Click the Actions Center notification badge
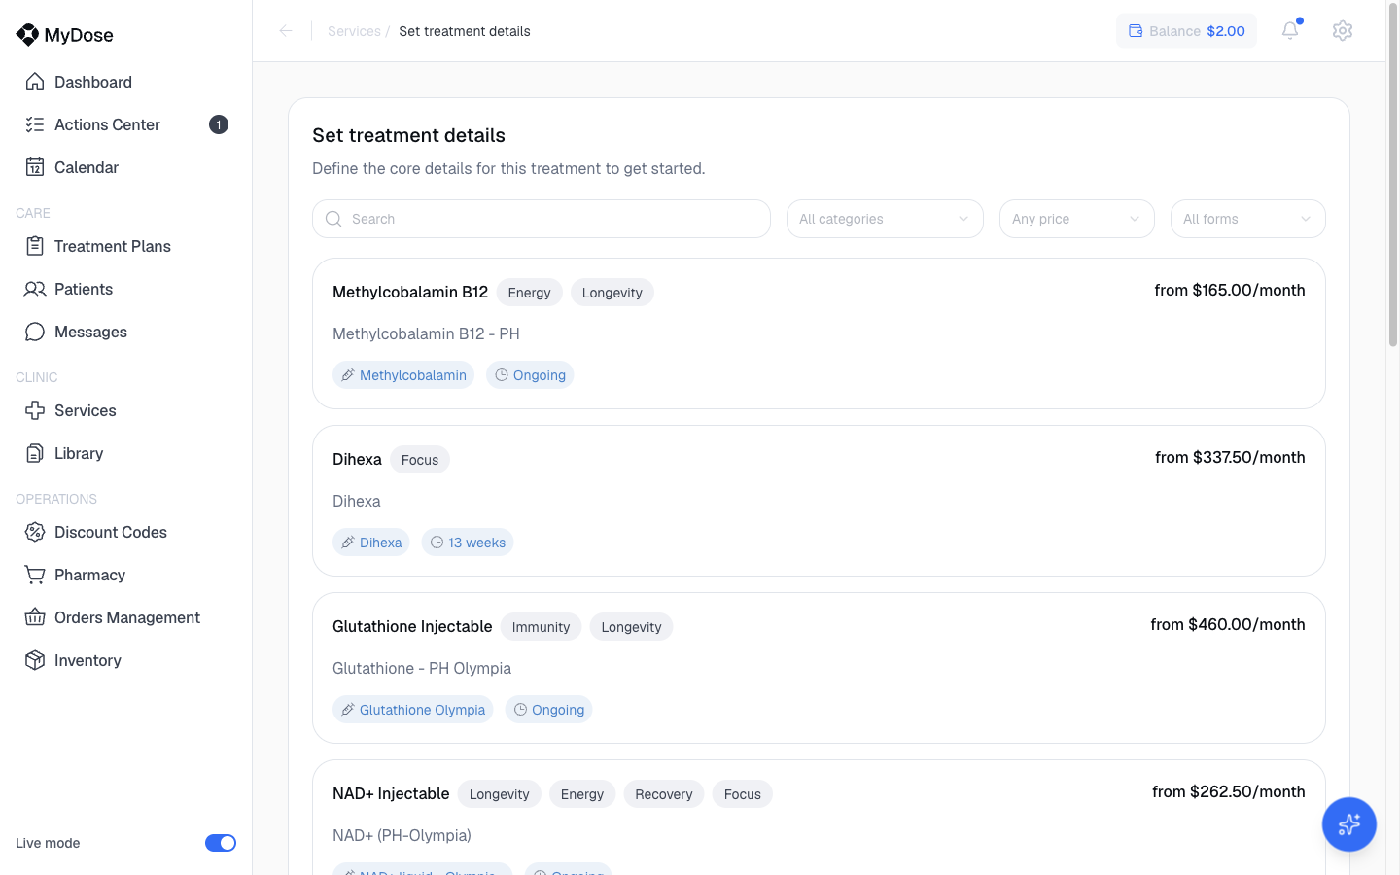The height and width of the screenshot is (875, 1400). (x=219, y=124)
